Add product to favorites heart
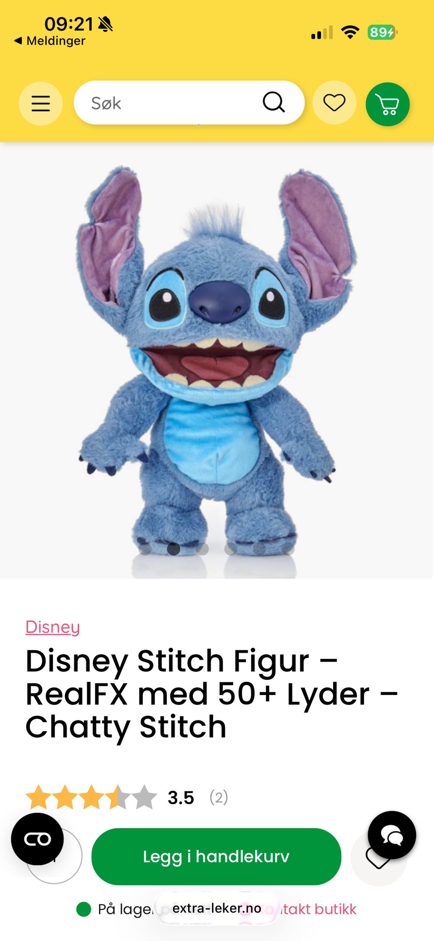The width and height of the screenshot is (434, 941). click(x=379, y=858)
